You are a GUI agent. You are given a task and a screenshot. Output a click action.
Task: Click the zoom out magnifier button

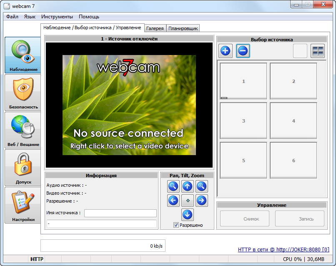click(173, 186)
